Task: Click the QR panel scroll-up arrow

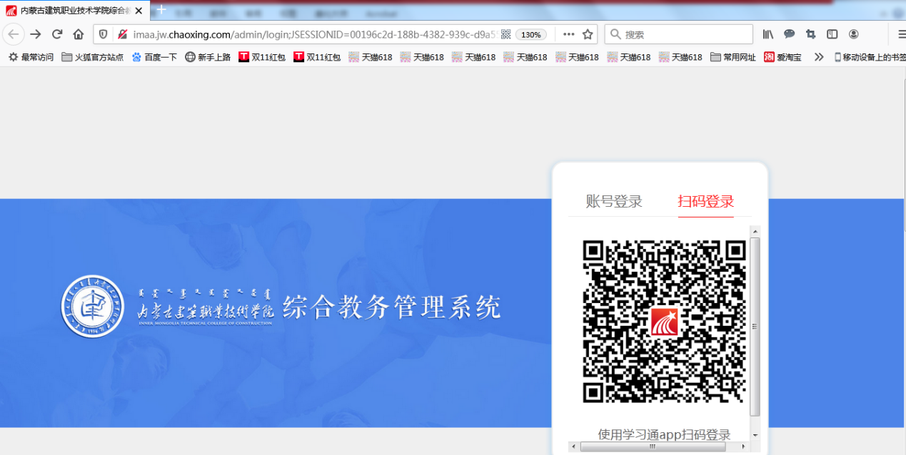Action: (755, 232)
